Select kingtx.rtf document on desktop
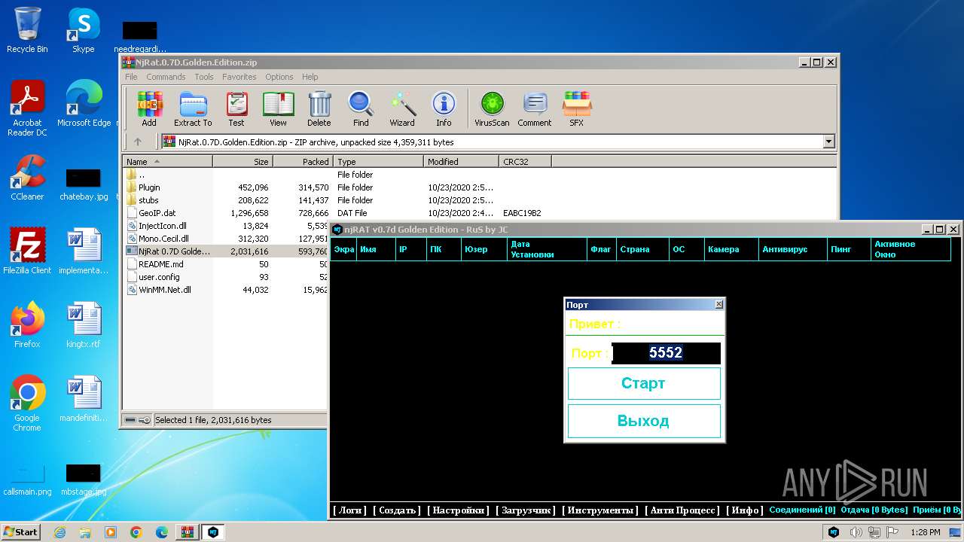The width and height of the screenshot is (964, 542). (x=83, y=325)
